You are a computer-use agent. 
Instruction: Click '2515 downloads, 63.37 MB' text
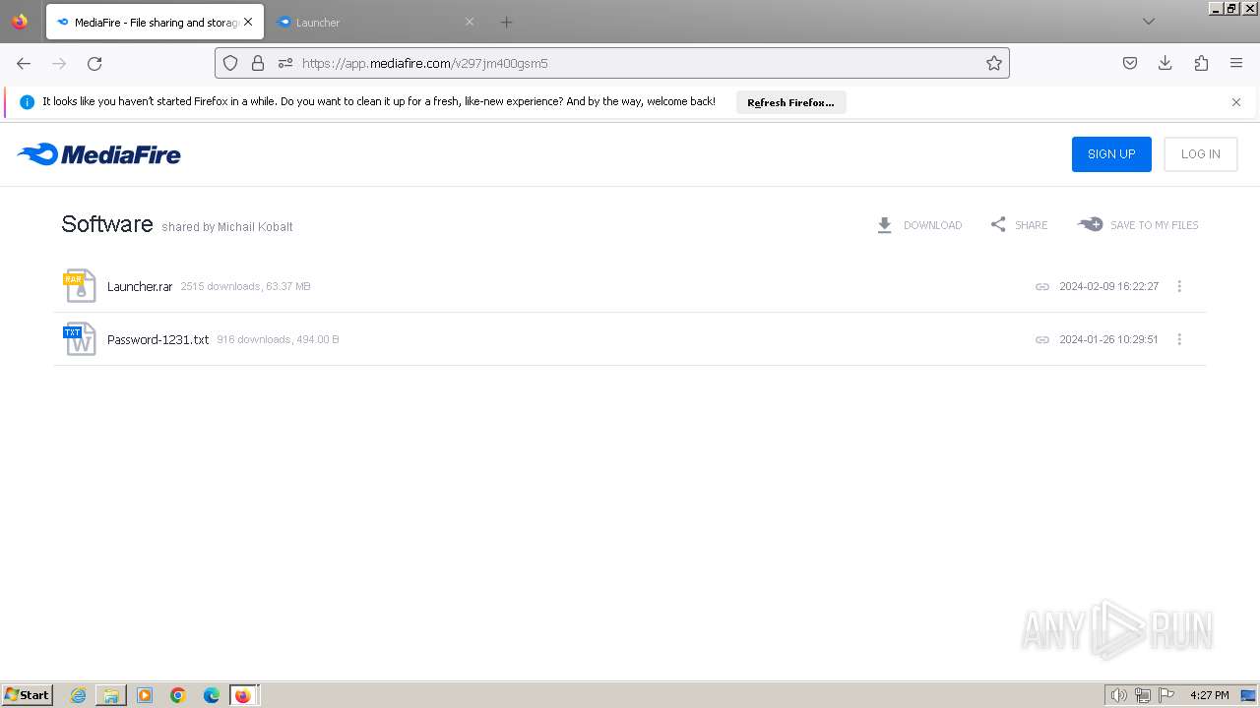pyautogui.click(x=245, y=287)
